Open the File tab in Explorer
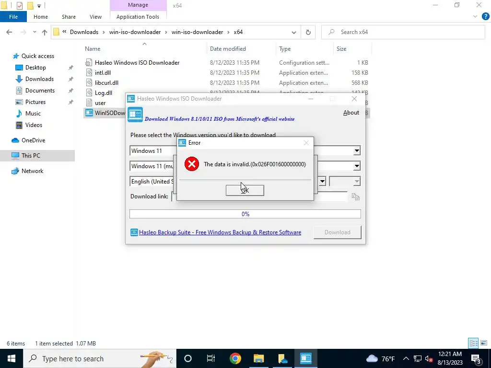 pos(13,17)
